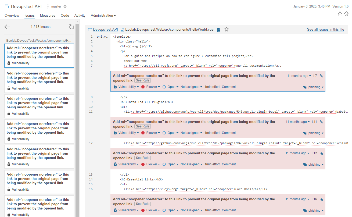Mark project as favorite with top-right star
The image size is (352, 217).
(x=340, y=13)
